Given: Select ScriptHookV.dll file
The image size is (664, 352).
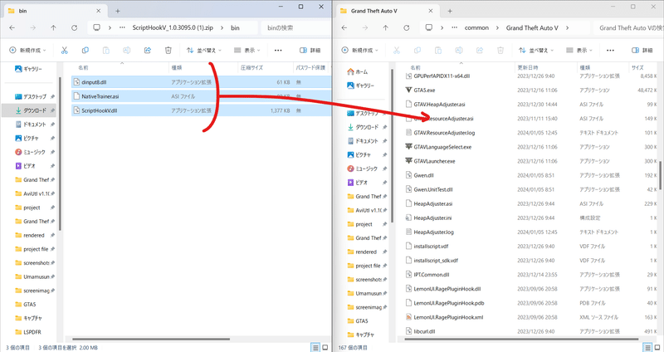Looking at the screenshot, I should coord(201,110).
